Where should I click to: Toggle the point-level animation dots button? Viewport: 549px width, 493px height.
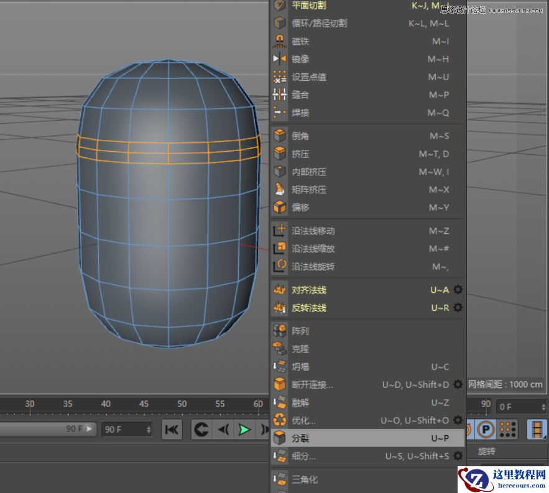point(507,429)
